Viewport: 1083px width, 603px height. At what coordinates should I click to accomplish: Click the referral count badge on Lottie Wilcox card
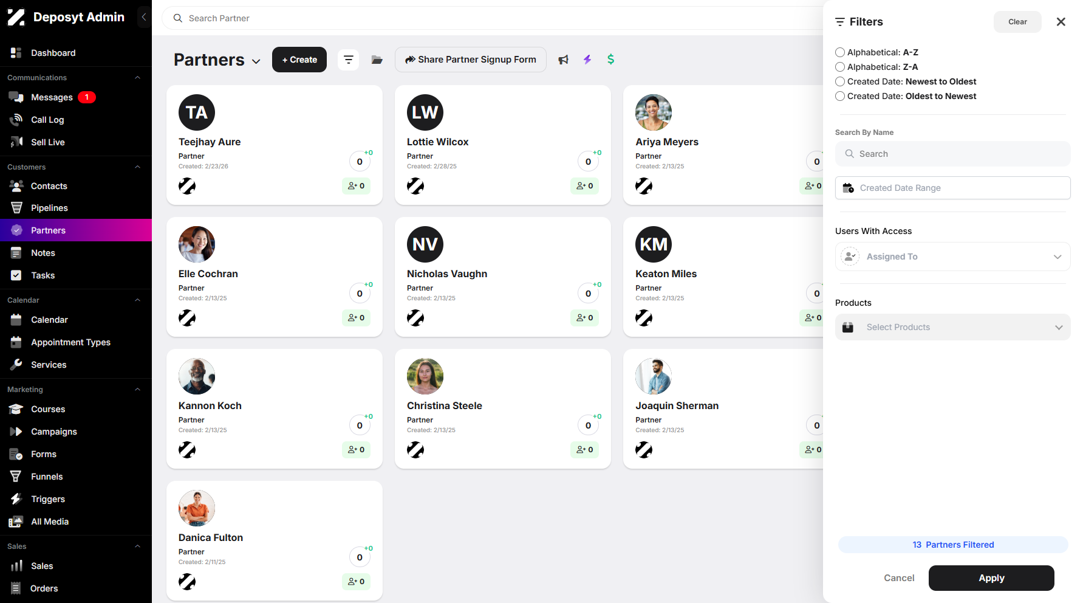pyautogui.click(x=585, y=186)
